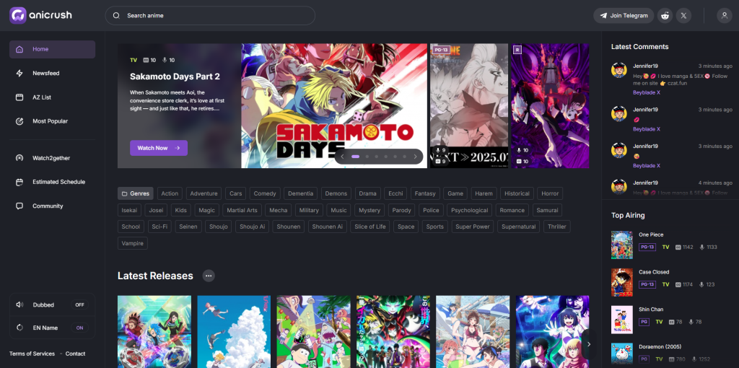Select the Supernatural genre tag
Viewport: 739px width, 368px height.
click(518, 227)
